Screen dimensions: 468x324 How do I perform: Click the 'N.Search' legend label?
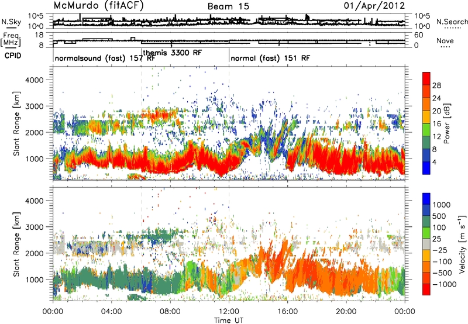452,22
